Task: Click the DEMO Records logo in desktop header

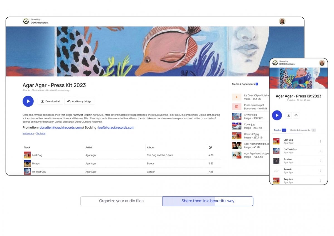Action: coord(26,21)
